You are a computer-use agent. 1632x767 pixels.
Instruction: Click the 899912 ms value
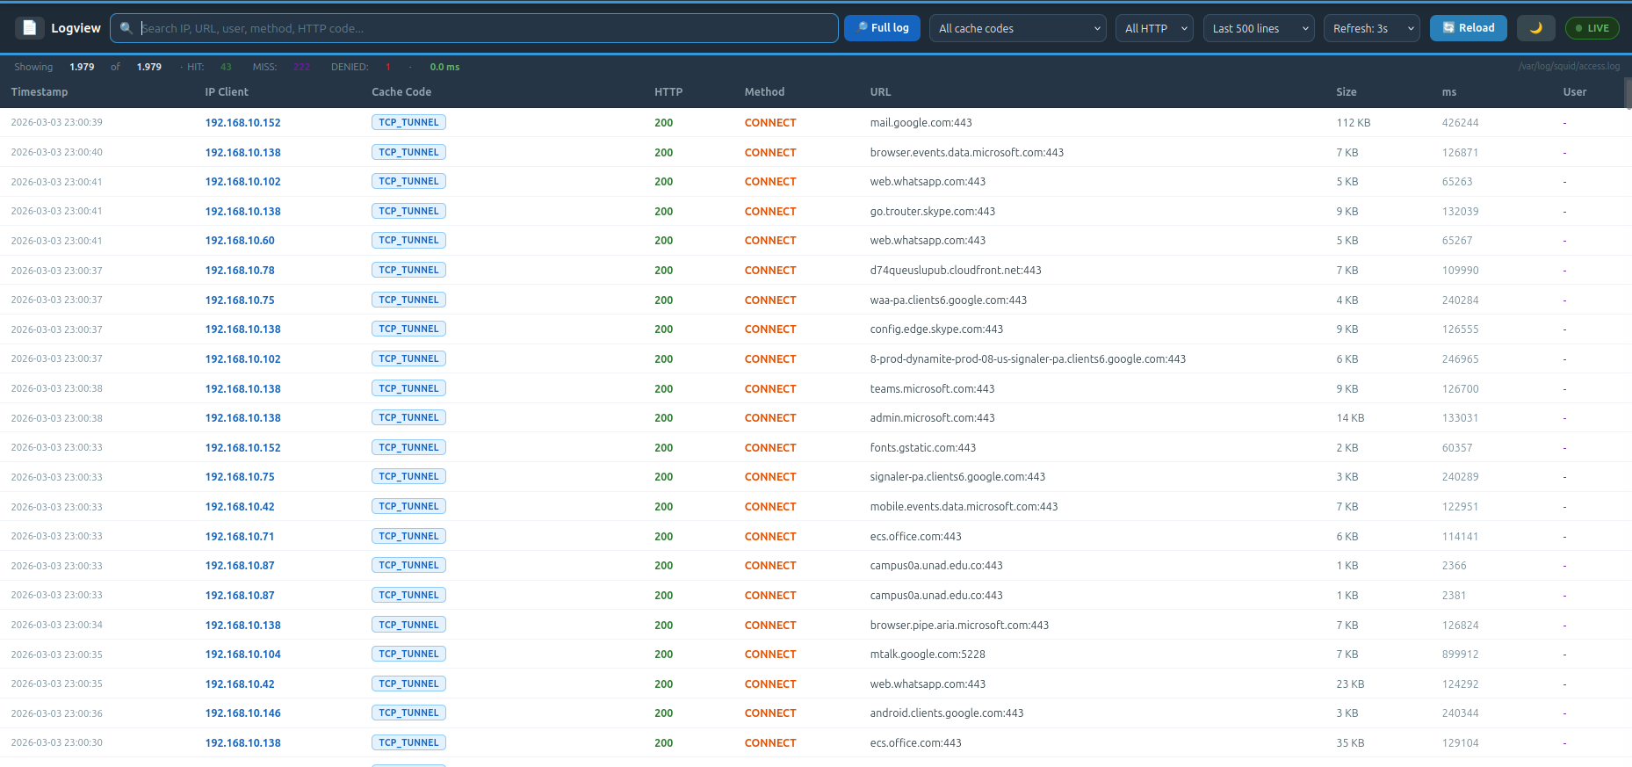pyautogui.click(x=1460, y=655)
